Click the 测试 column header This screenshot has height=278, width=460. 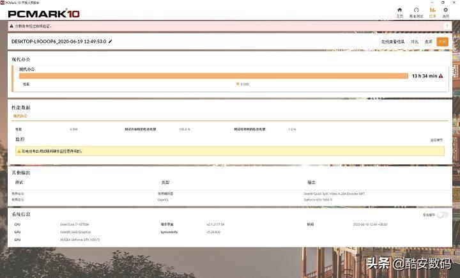coord(19,182)
